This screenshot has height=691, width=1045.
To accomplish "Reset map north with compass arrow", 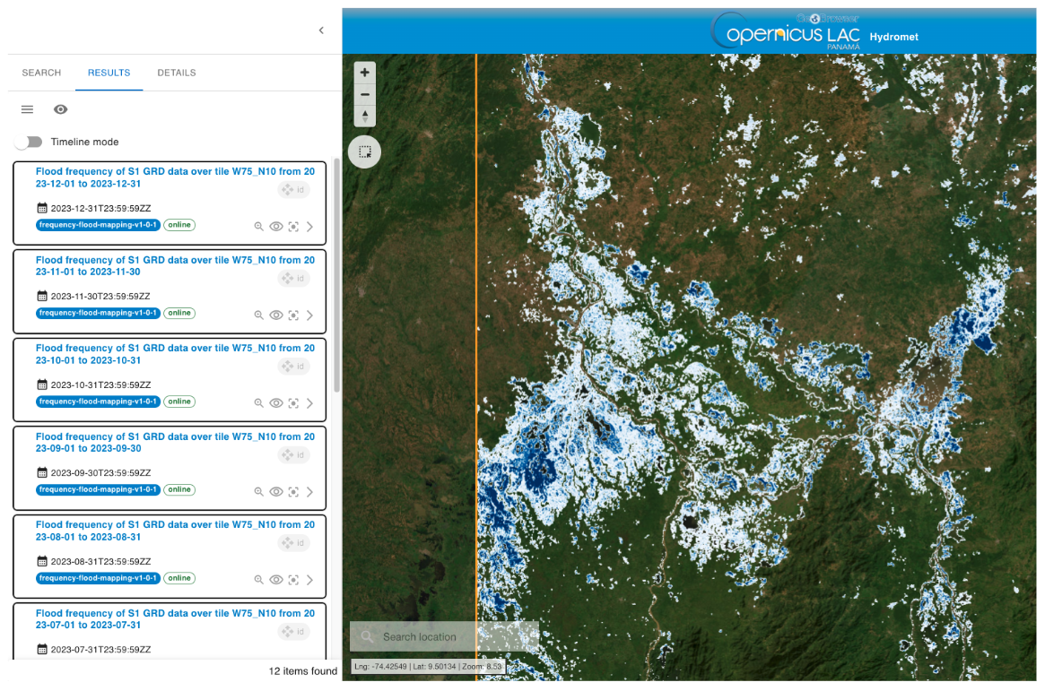I will coord(364,117).
